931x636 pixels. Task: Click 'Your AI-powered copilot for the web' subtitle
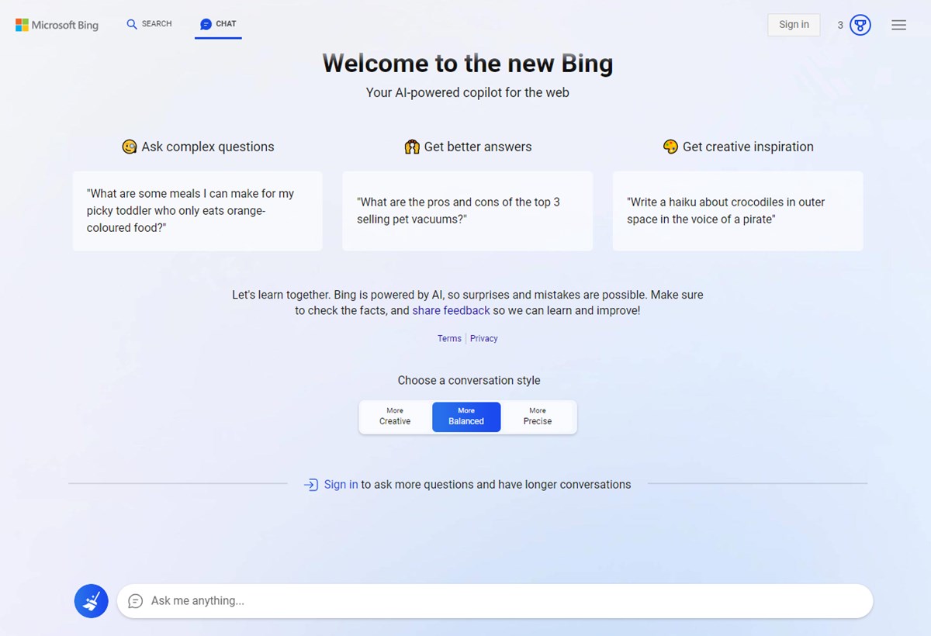[468, 92]
